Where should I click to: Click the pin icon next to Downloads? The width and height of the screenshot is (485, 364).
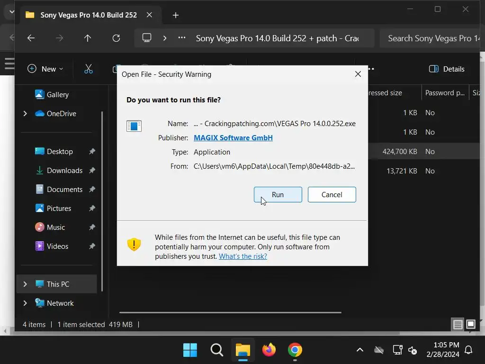point(92,170)
